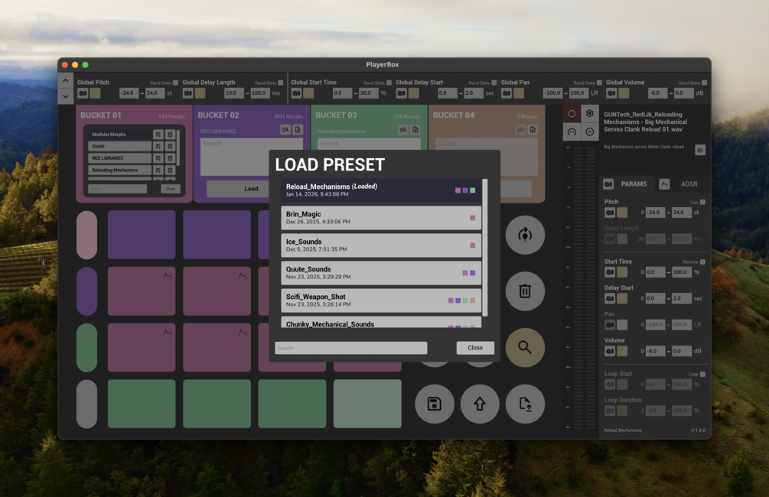Click the Start Time tan swatch in Params

[622, 272]
